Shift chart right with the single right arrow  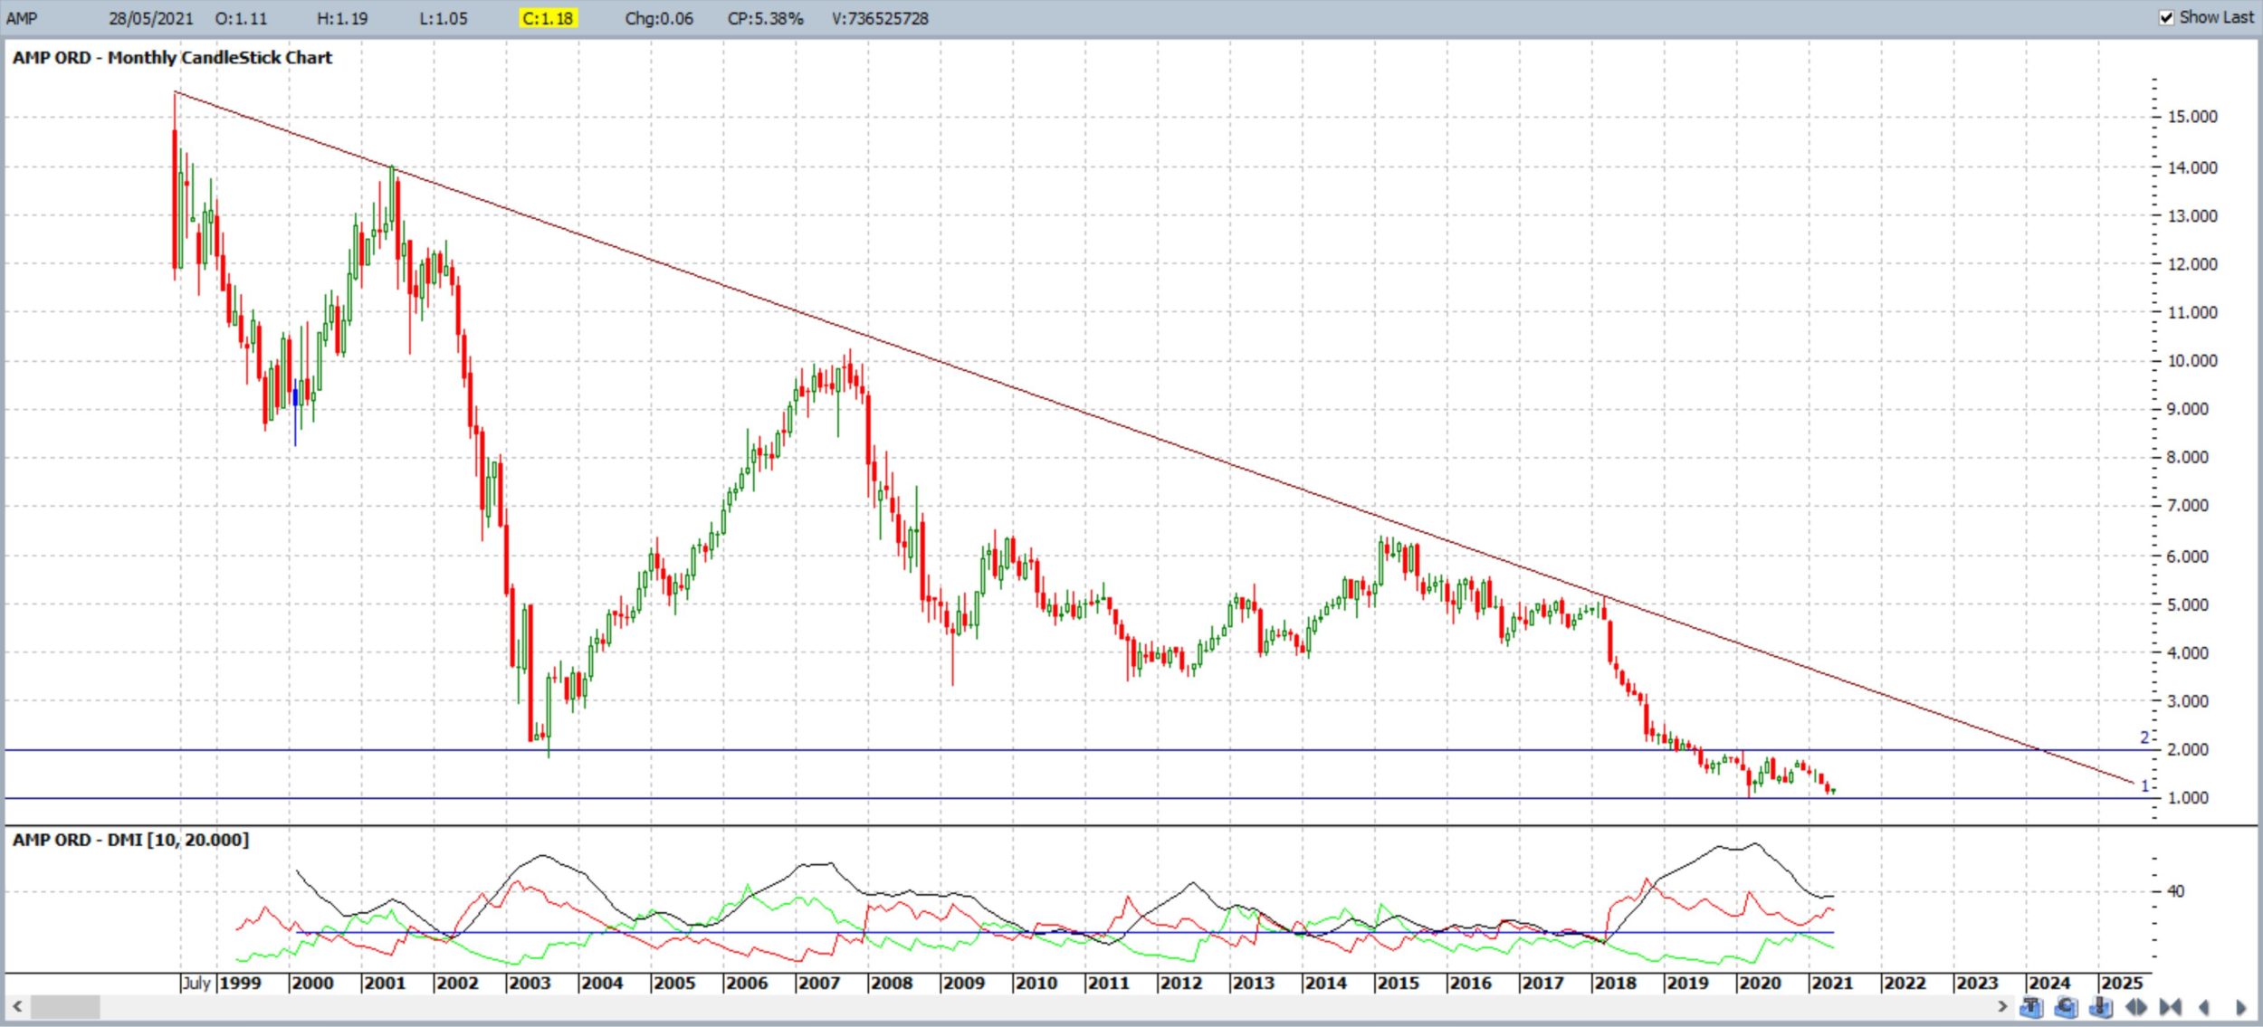coord(2240,1007)
